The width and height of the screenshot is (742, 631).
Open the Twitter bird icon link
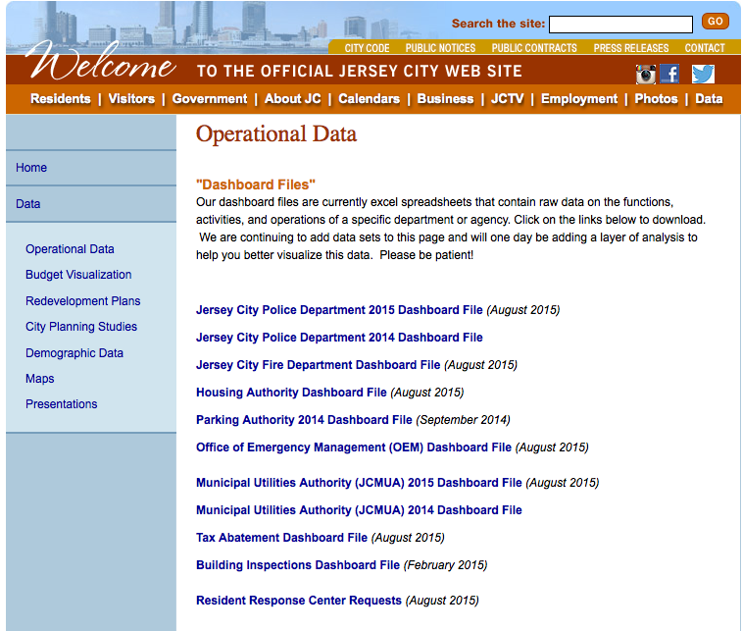tap(703, 74)
